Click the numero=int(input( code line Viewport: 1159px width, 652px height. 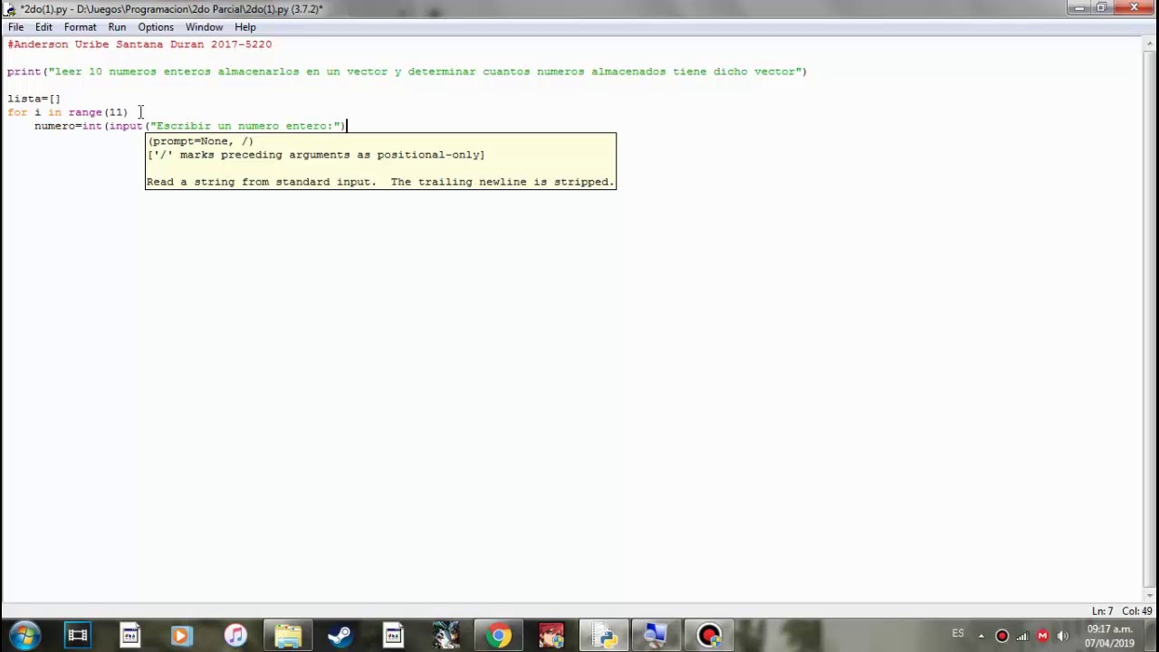coord(190,126)
